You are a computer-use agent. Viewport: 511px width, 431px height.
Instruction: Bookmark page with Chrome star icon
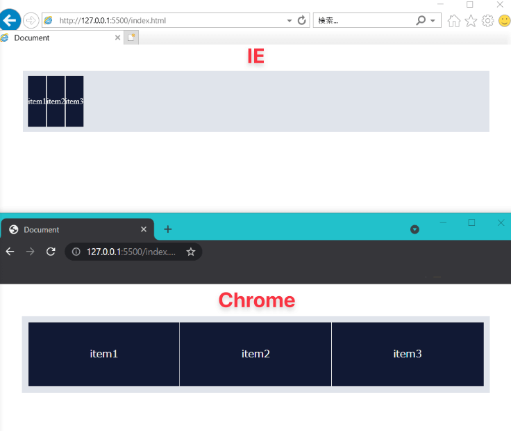click(191, 252)
